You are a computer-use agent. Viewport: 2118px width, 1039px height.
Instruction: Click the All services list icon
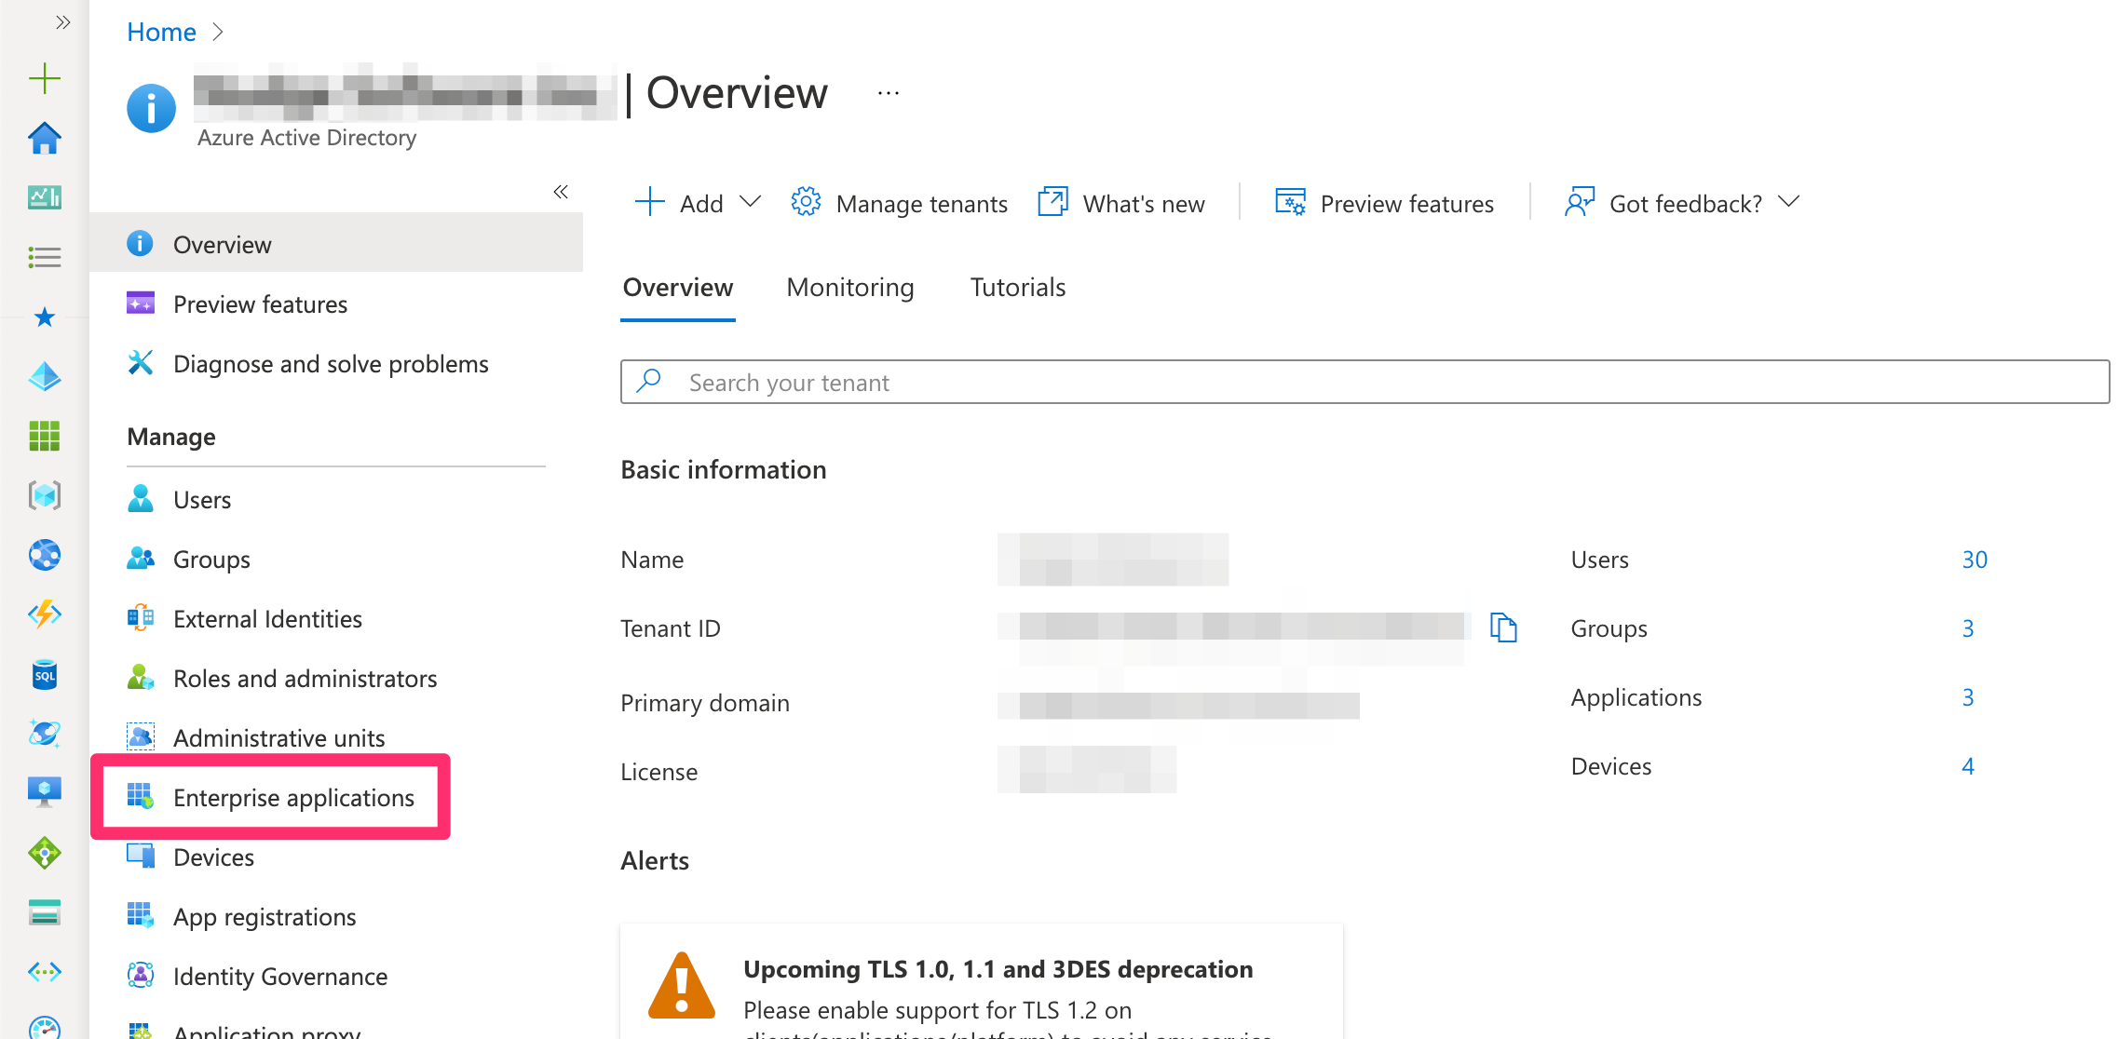[x=44, y=257]
